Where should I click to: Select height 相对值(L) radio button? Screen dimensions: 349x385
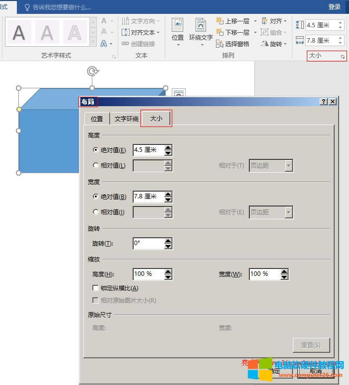[x=96, y=165]
